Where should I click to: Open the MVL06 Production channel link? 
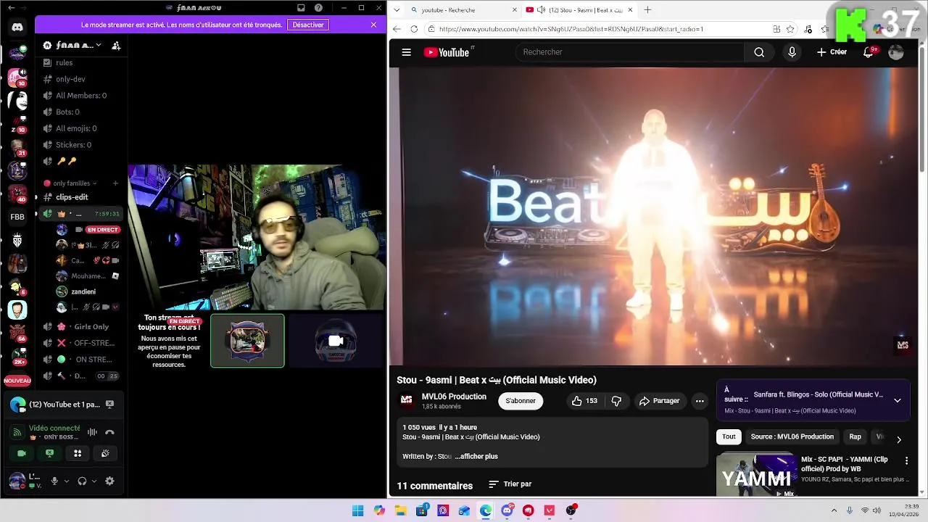[454, 397]
